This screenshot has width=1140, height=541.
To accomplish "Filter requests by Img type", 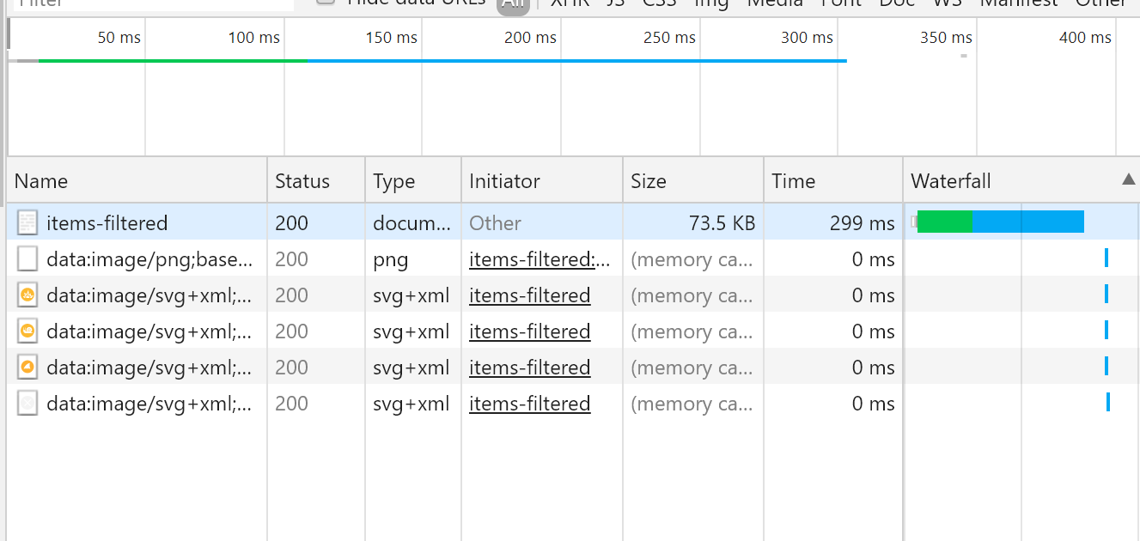I will coord(710,3).
